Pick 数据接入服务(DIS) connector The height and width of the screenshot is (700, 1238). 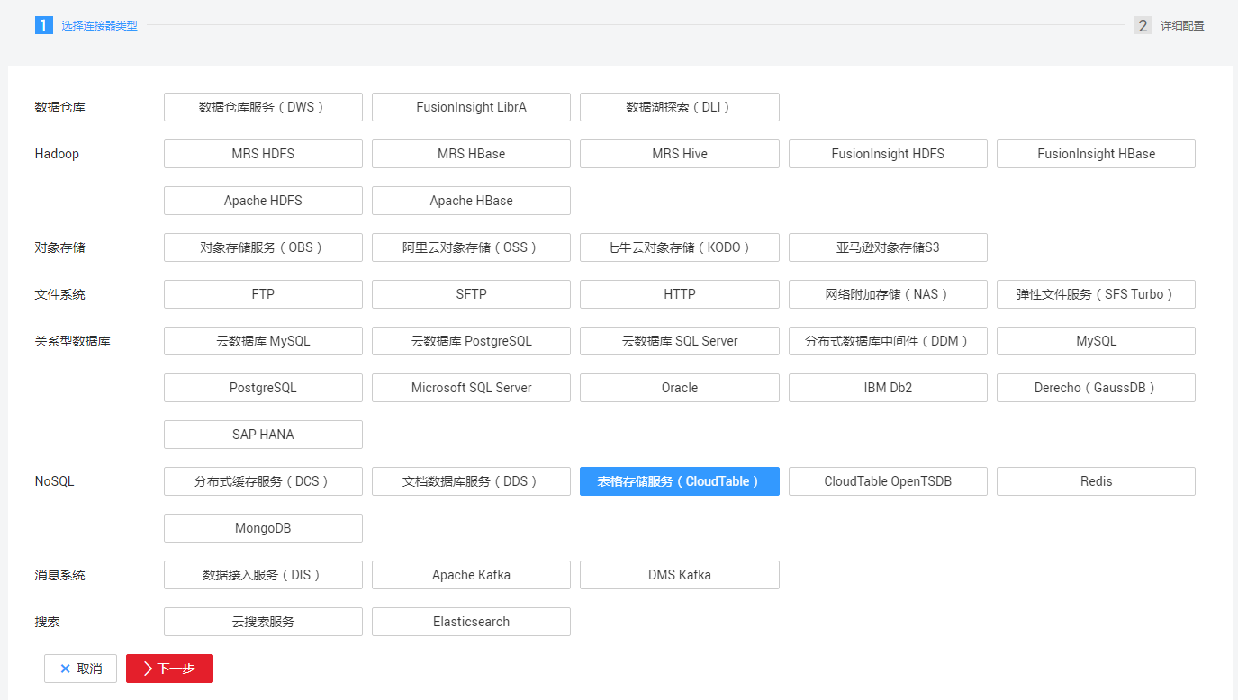(x=263, y=575)
